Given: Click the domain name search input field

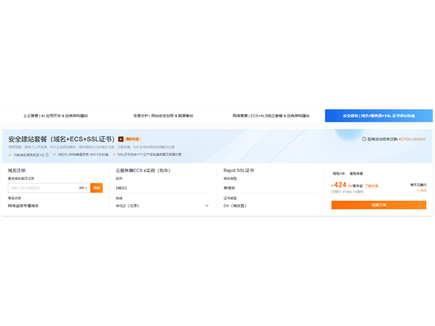Looking at the screenshot, I should (42, 188).
